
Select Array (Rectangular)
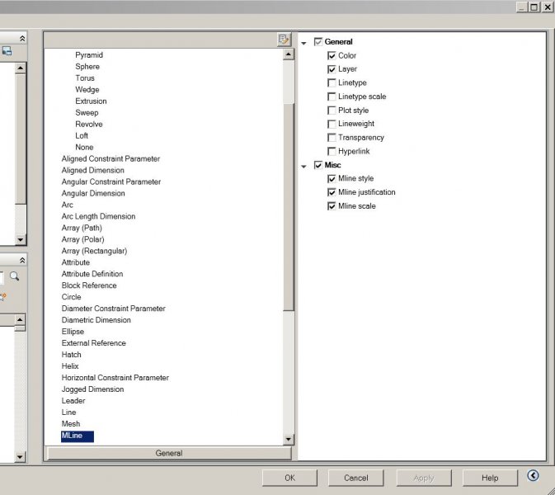94,251
